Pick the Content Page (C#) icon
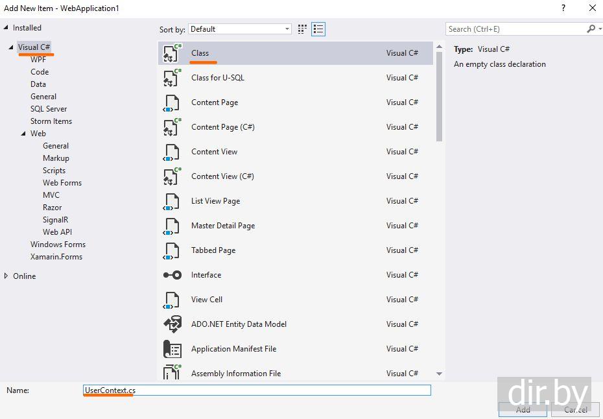This screenshot has width=603, height=419. point(172,127)
